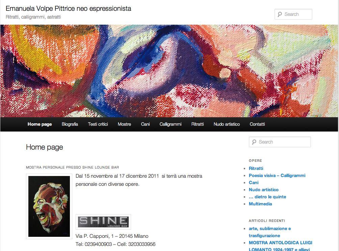Open Nudo artistico in the navigation bar
Image resolution: width=339 pixels, height=251 pixels.
[x=227, y=124]
